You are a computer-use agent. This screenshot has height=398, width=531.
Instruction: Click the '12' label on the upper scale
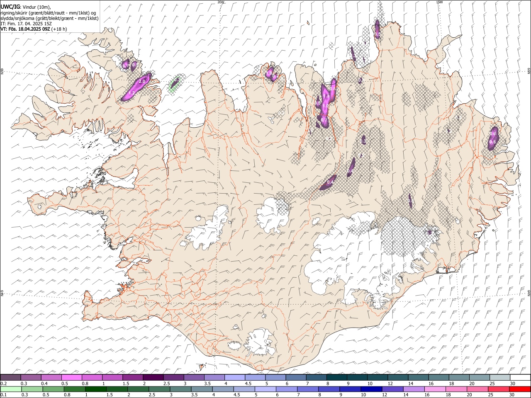click(x=390, y=383)
